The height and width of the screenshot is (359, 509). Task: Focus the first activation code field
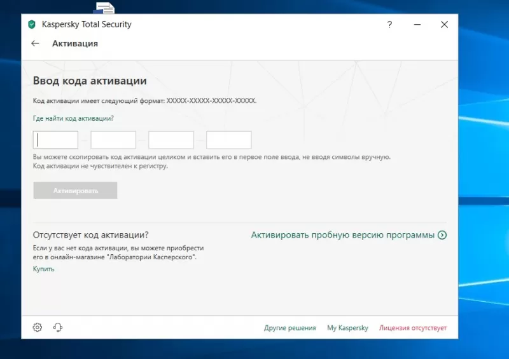[55, 140]
